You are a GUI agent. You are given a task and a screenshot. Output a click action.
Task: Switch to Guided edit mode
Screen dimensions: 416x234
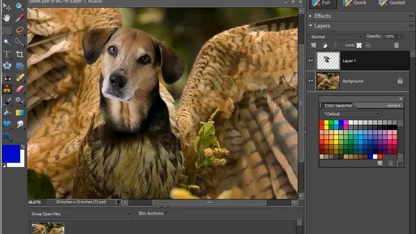pyautogui.click(x=392, y=3)
